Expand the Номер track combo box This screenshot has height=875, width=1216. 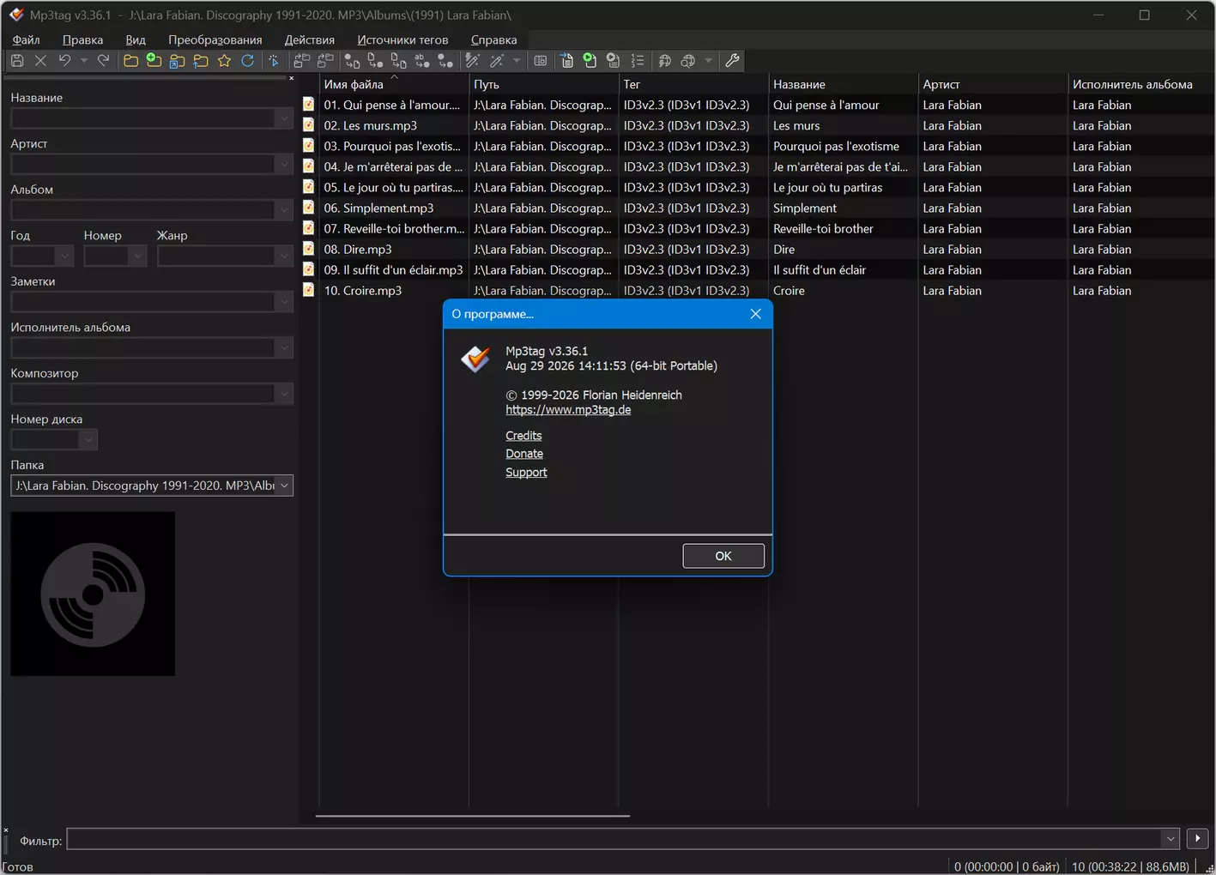(137, 256)
